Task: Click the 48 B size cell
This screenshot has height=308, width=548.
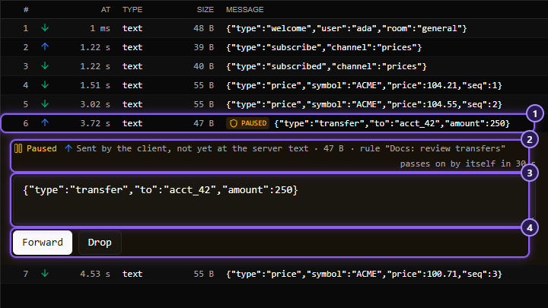Action: point(204,28)
